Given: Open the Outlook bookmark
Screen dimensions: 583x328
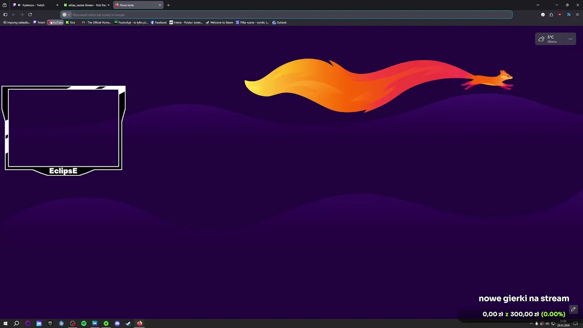Looking at the screenshot, I should point(280,22).
